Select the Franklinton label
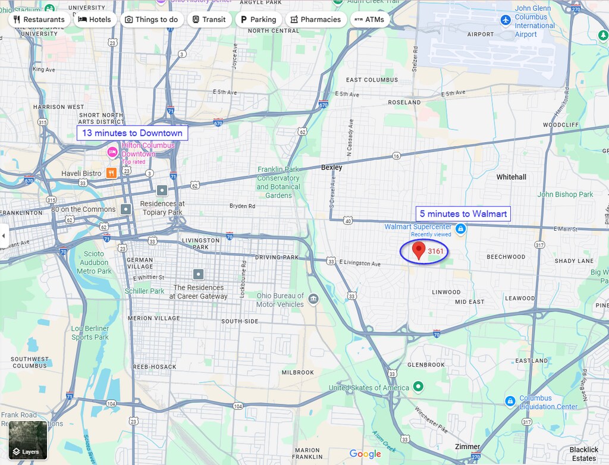The image size is (609, 465). tap(21, 213)
